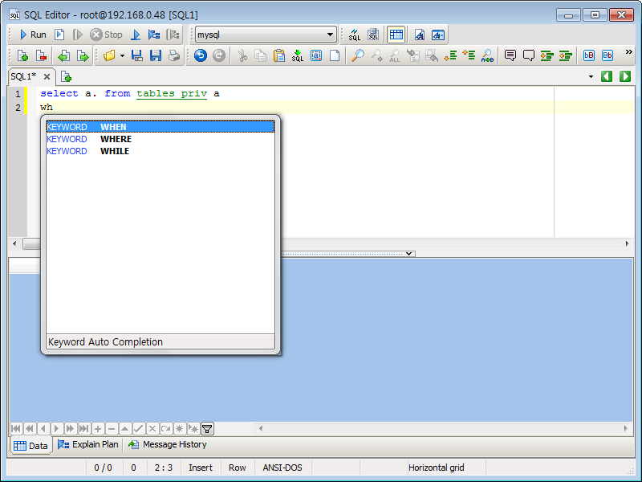Toggle the filter funnel button in navigator
The width and height of the screenshot is (642, 482).
[207, 429]
